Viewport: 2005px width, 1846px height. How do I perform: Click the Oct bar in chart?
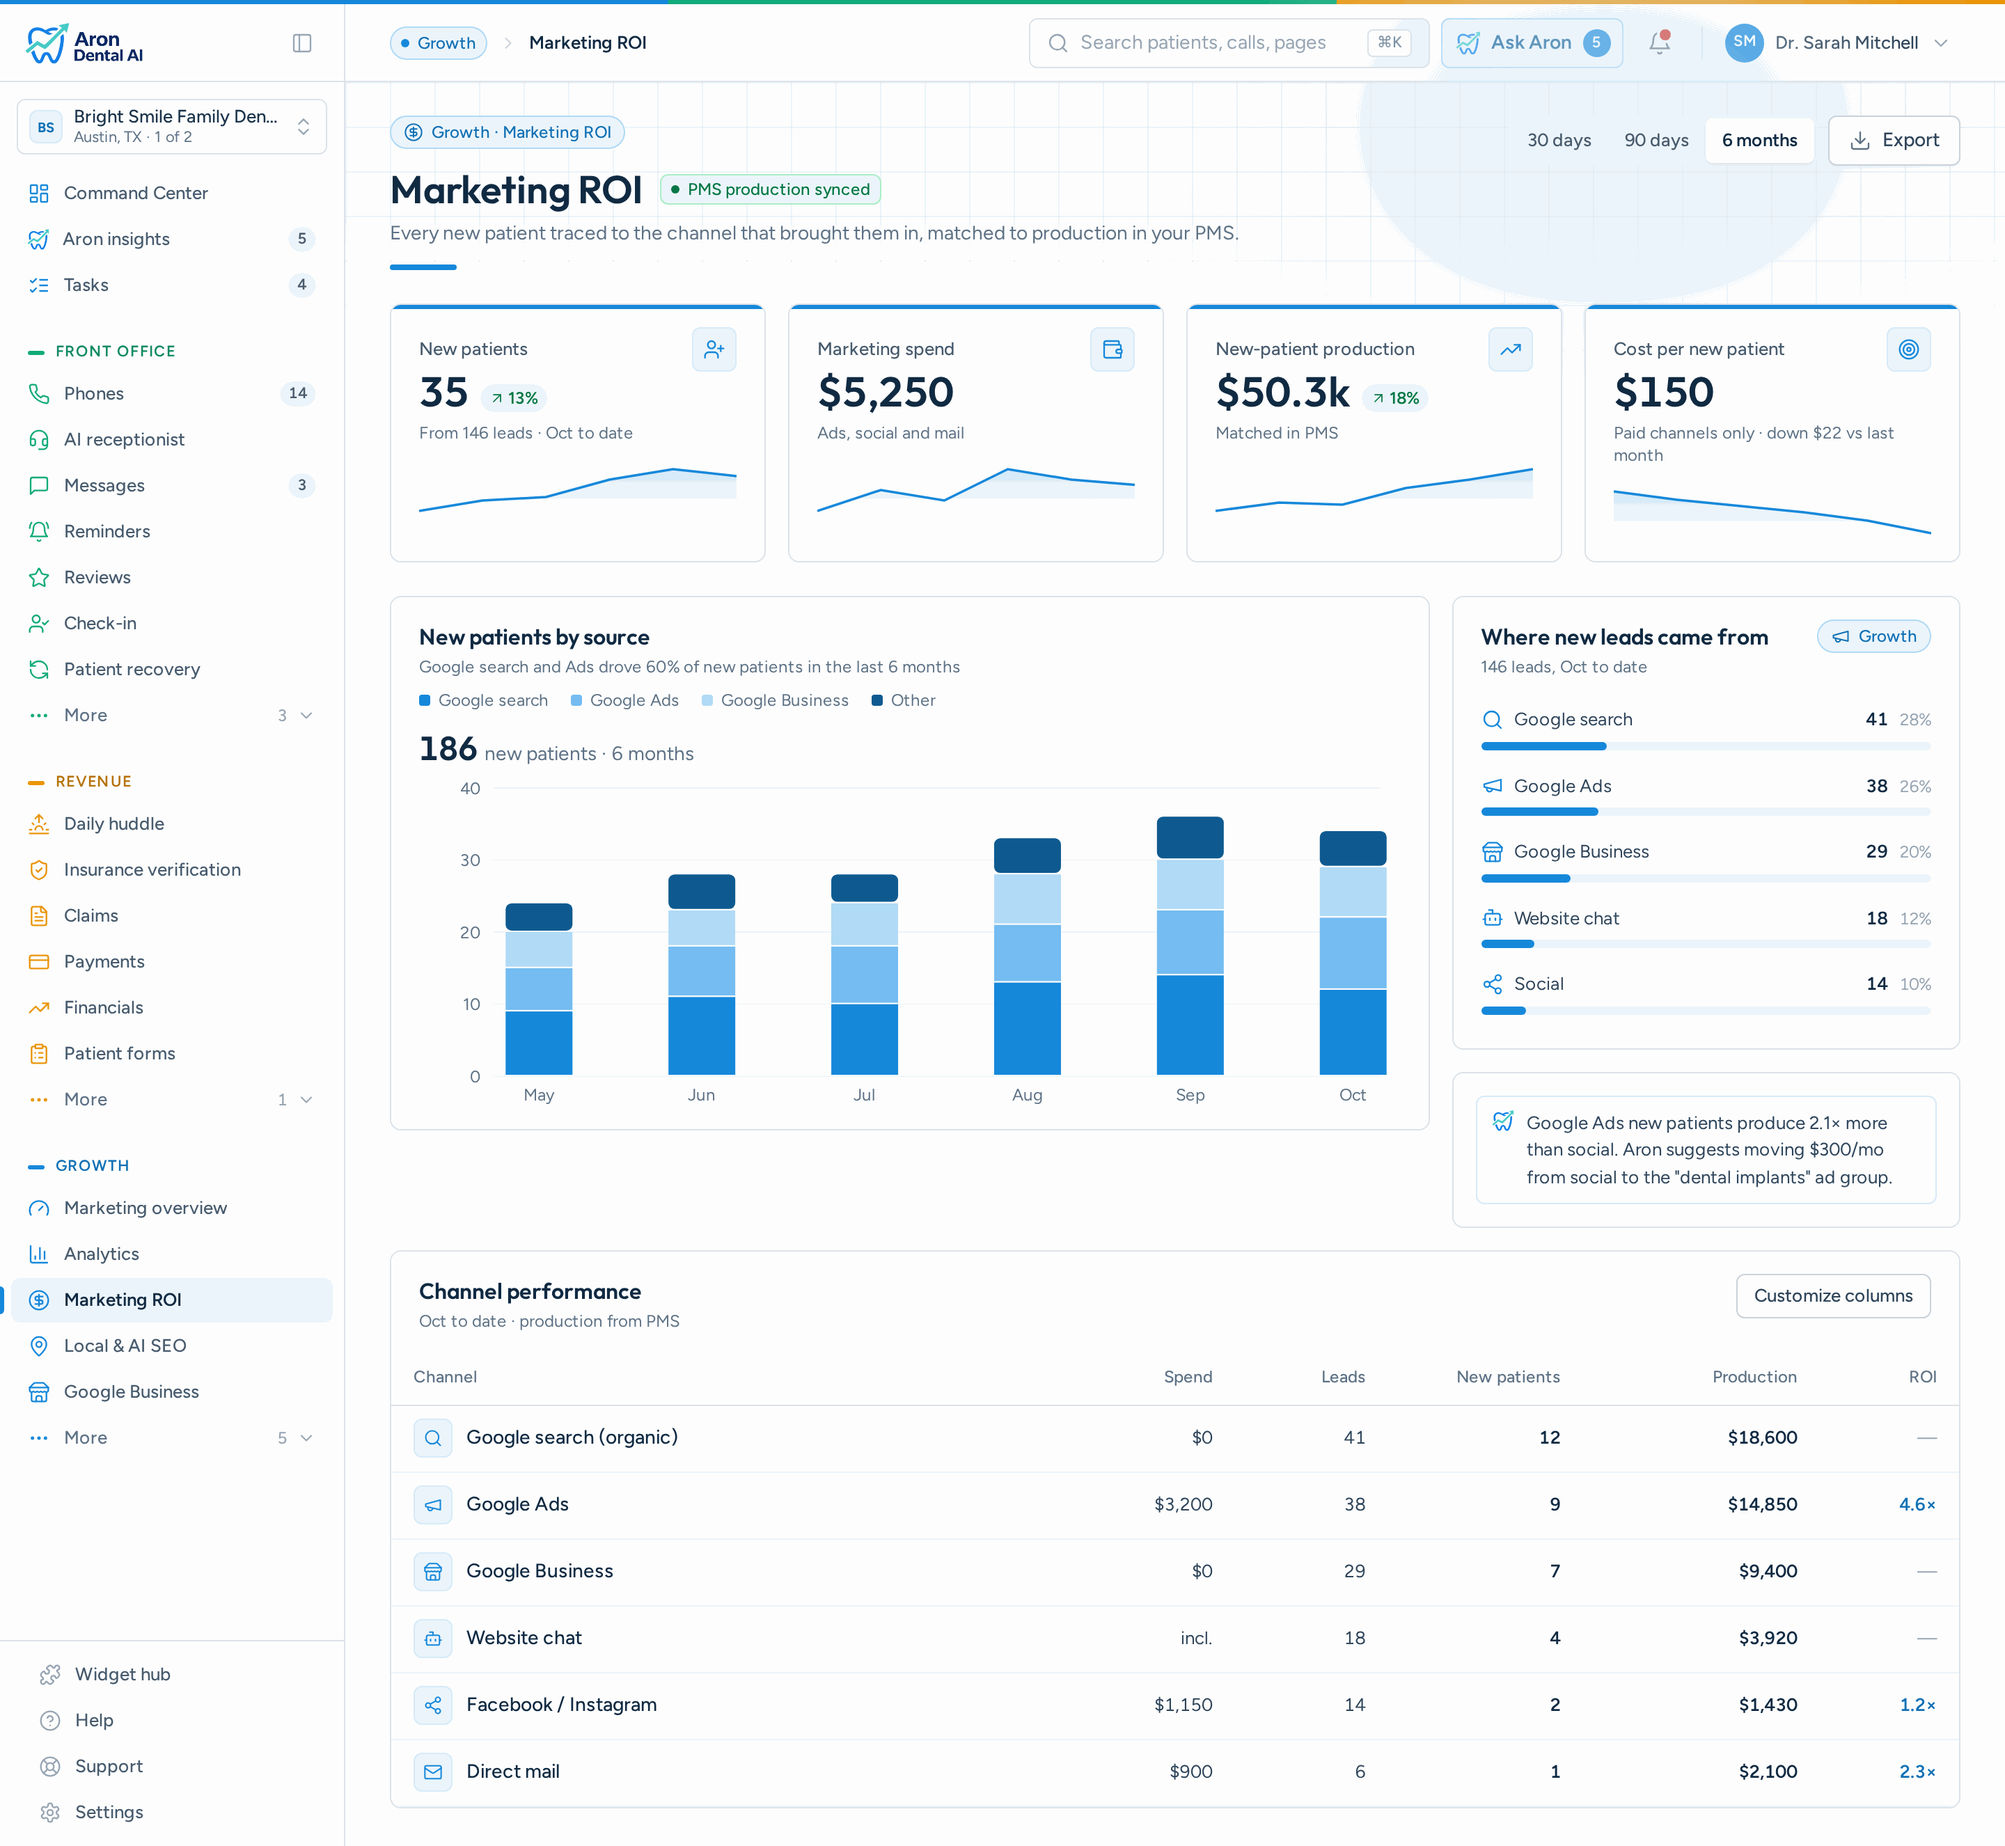(x=1353, y=953)
